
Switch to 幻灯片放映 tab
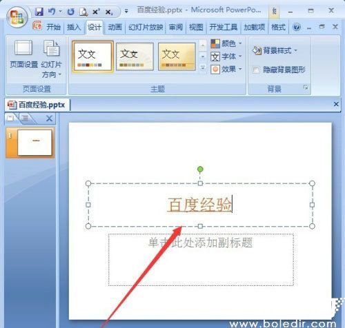click(x=146, y=27)
